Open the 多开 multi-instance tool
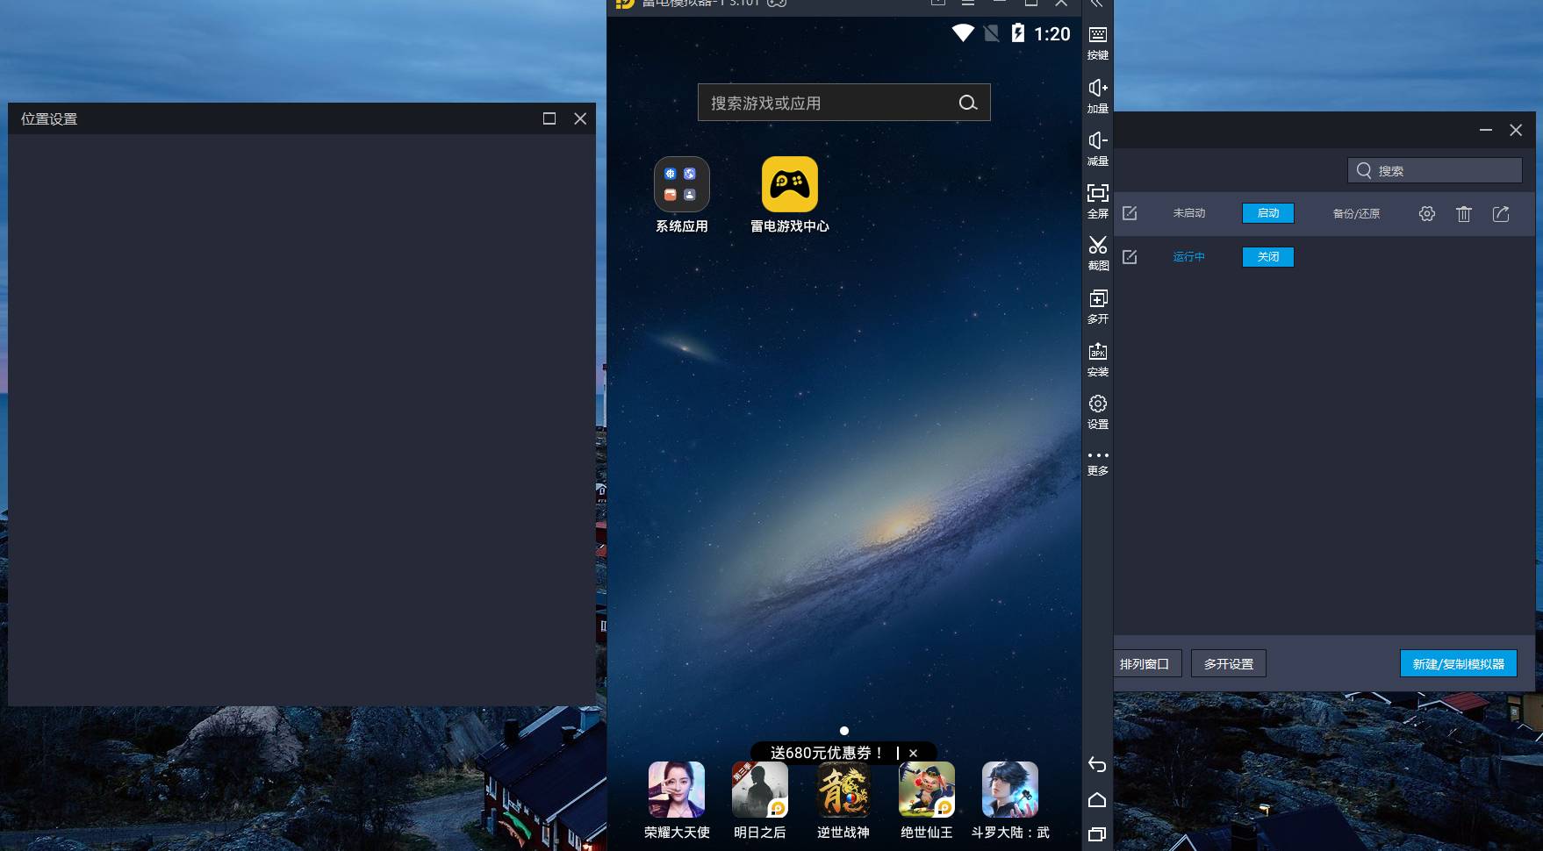Viewport: 1543px width, 851px height. click(x=1097, y=306)
